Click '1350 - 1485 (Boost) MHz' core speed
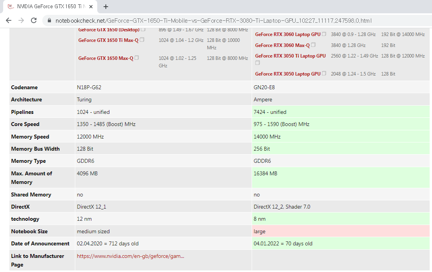 [x=106, y=124]
